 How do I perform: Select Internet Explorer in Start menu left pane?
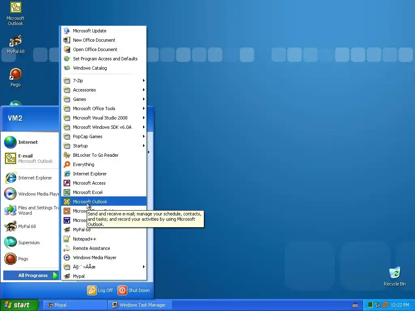pyautogui.click(x=31, y=178)
